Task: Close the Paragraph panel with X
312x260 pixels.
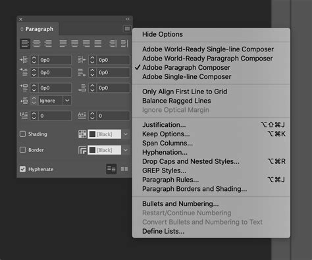Action: 20,19
